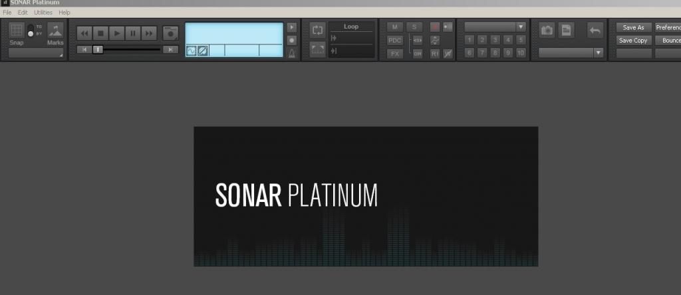Toggle the FX bypass button
This screenshot has height=295, width=681.
tap(395, 53)
